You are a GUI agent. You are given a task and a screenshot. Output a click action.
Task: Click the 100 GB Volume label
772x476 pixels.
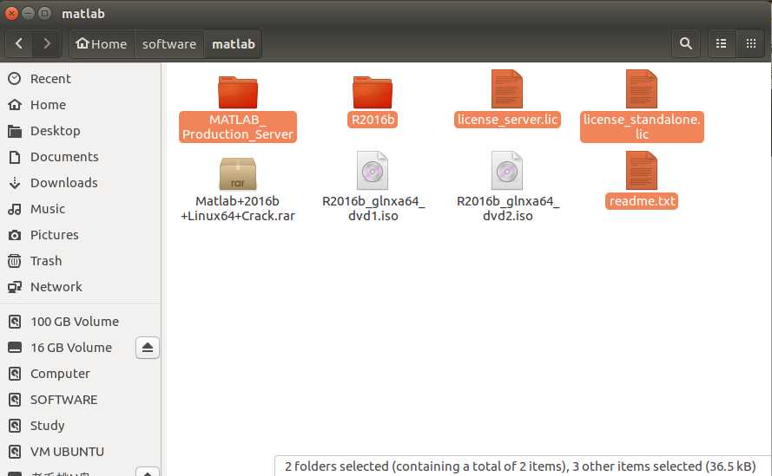click(x=75, y=322)
